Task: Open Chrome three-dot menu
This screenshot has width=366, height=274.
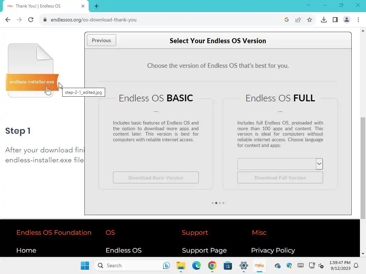Action: coord(358,20)
